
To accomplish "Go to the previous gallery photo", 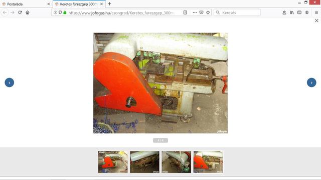I will tap(10, 82).
